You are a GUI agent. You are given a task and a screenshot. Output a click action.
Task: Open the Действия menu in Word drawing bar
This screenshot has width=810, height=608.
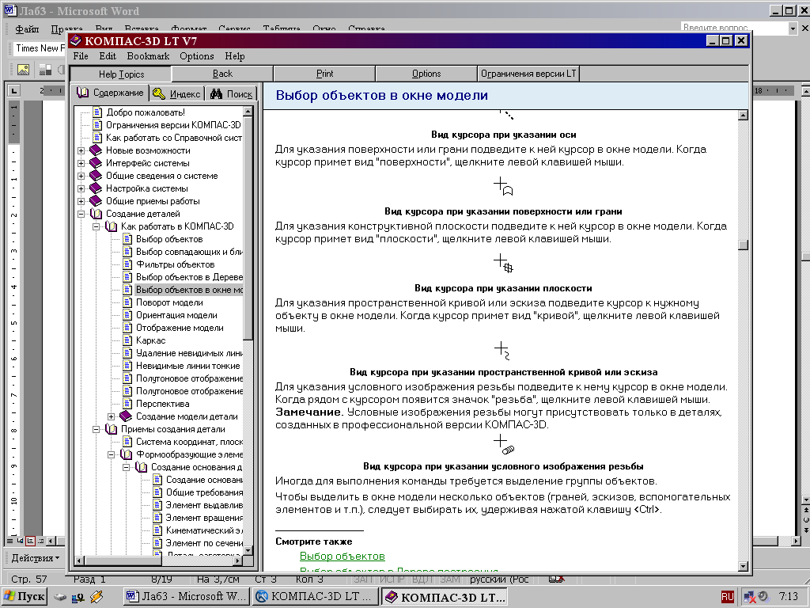pyautogui.click(x=35, y=558)
